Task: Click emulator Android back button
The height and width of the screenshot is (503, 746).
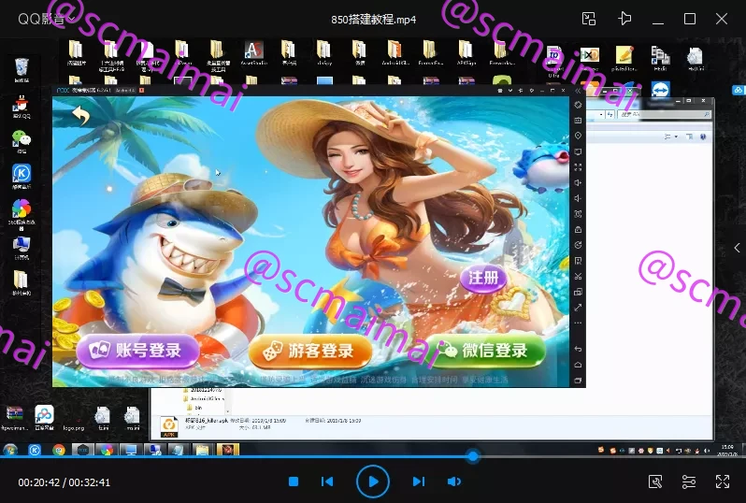Action: pyautogui.click(x=578, y=349)
